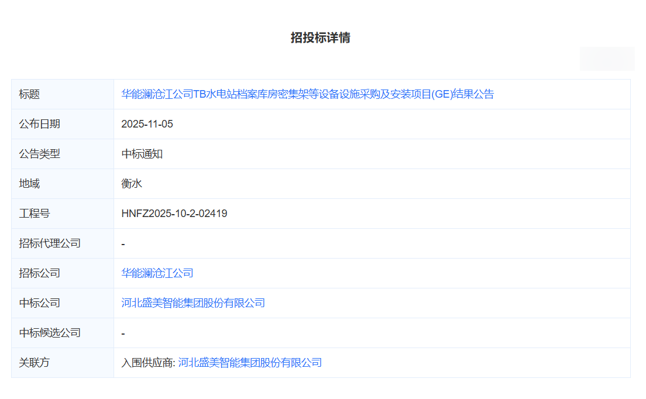Click the 入围供应商 company link in the 关联方 row

[x=250, y=363]
